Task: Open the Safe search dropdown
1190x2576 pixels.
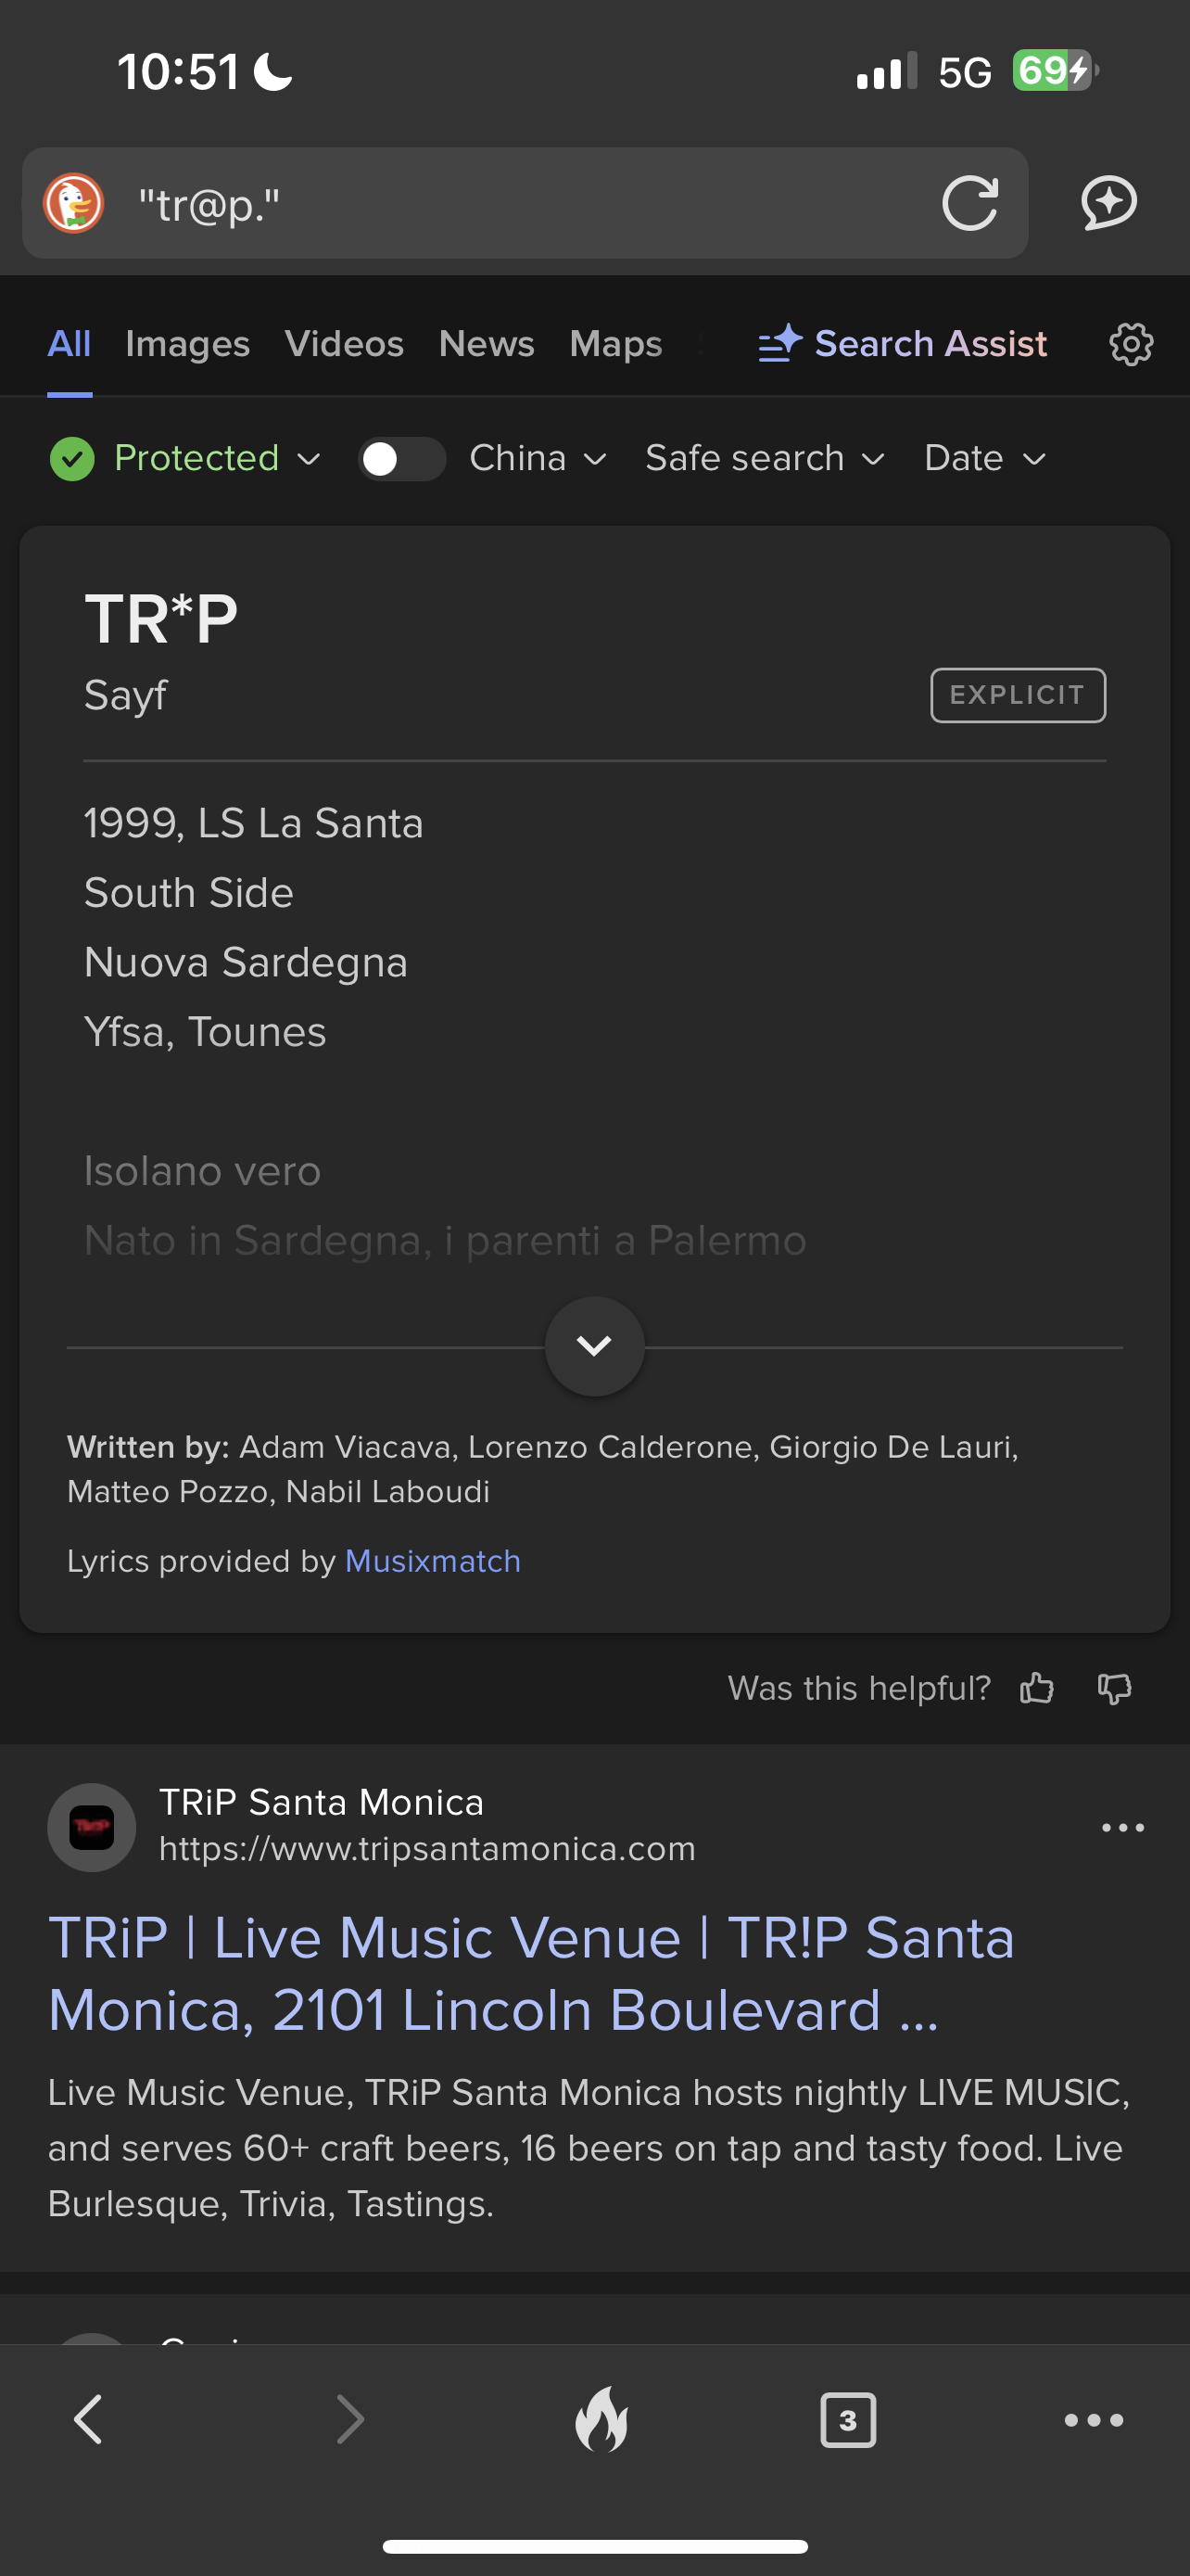Action: tap(765, 459)
